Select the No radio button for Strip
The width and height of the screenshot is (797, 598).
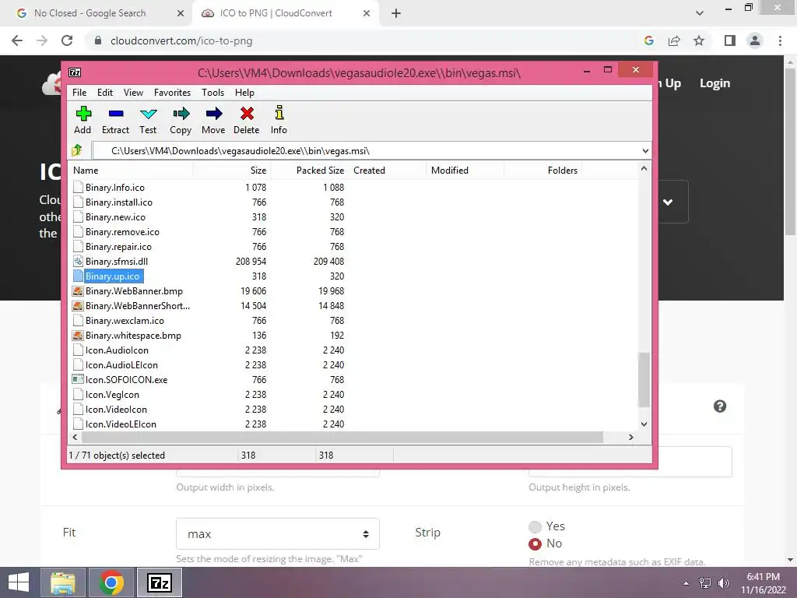pyautogui.click(x=535, y=544)
